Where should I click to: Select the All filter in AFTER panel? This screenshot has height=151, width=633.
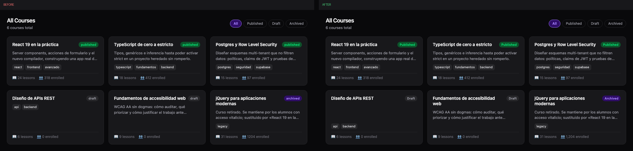[x=554, y=24]
